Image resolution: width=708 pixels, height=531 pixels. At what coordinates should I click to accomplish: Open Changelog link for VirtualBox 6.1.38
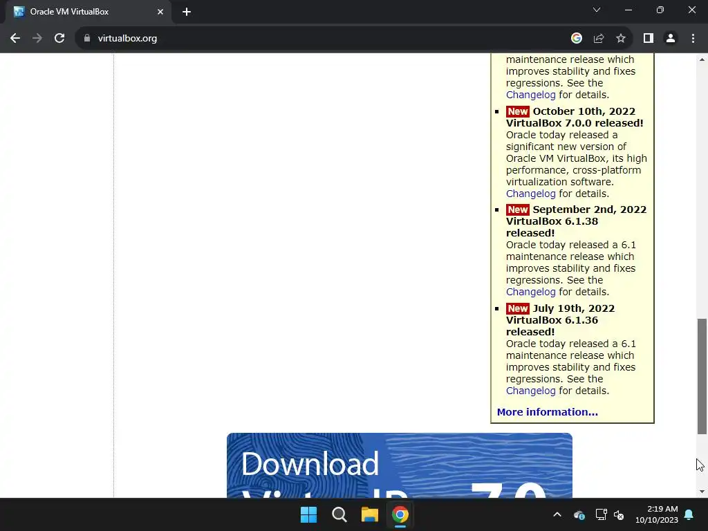click(x=530, y=292)
